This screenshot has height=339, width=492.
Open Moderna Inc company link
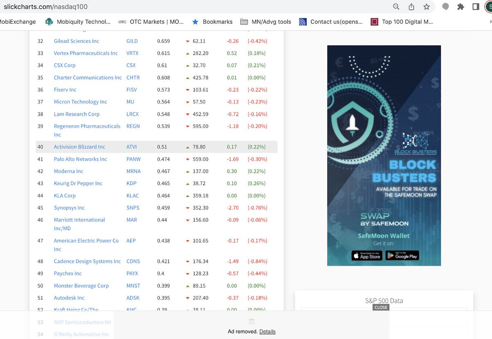(x=68, y=171)
